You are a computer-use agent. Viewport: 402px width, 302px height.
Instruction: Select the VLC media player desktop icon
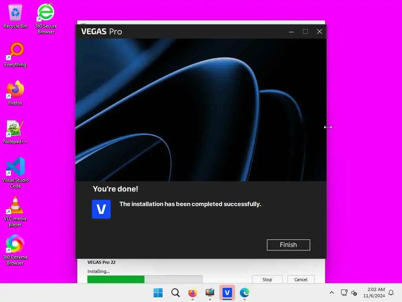coord(15,212)
